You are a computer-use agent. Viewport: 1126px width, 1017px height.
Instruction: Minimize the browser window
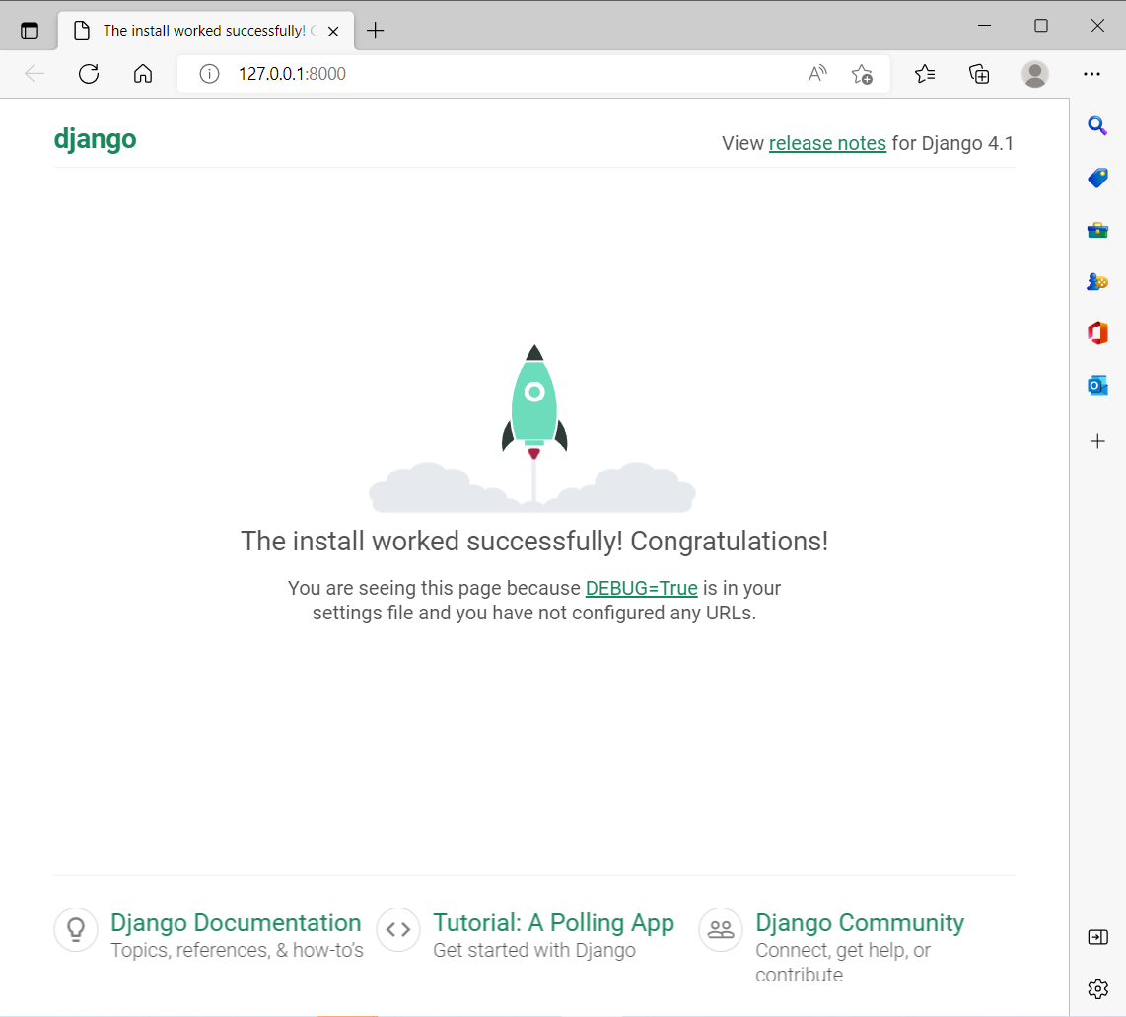point(985,25)
